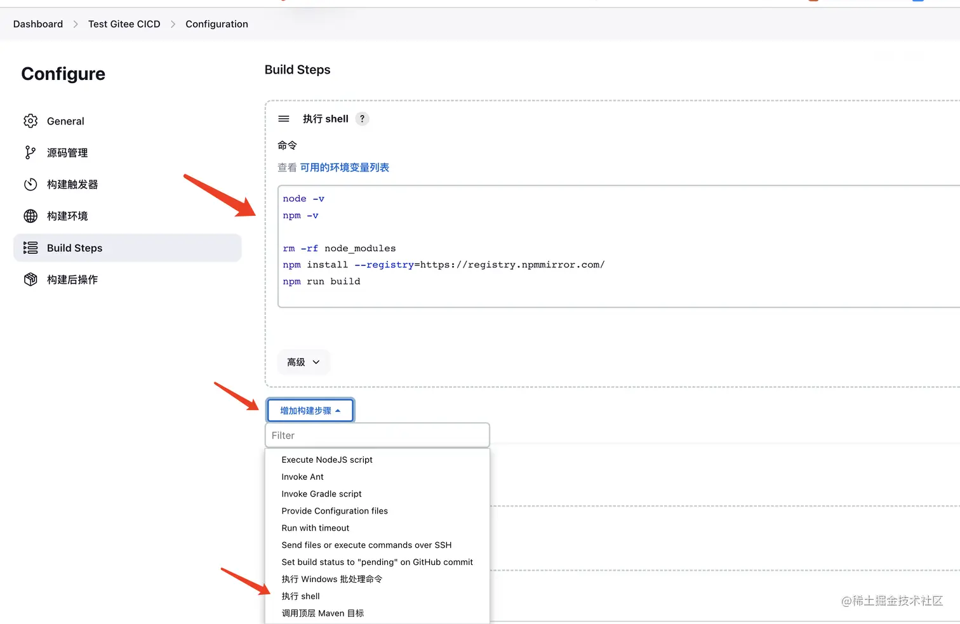Click the source management branch icon

pos(30,152)
